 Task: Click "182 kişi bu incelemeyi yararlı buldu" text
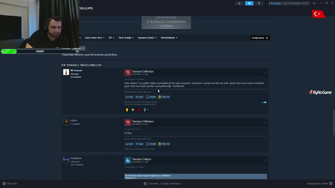(x=141, y=102)
